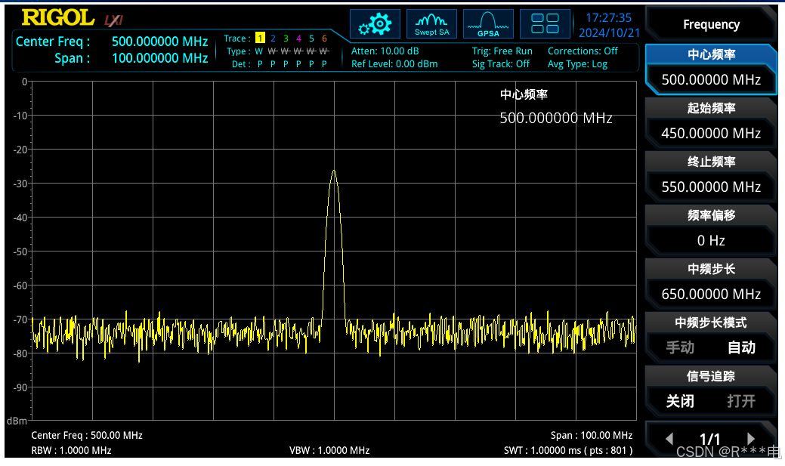Click the time and date display

[x=609, y=25]
